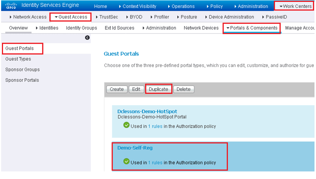316x179 pixels.
Task: Open the Dclessons-Demo-HotSpot portal link
Action: click(x=147, y=111)
